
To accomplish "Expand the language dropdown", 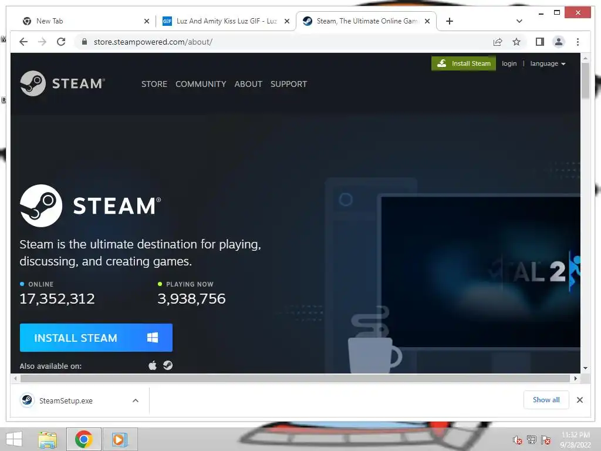I will tap(548, 63).
